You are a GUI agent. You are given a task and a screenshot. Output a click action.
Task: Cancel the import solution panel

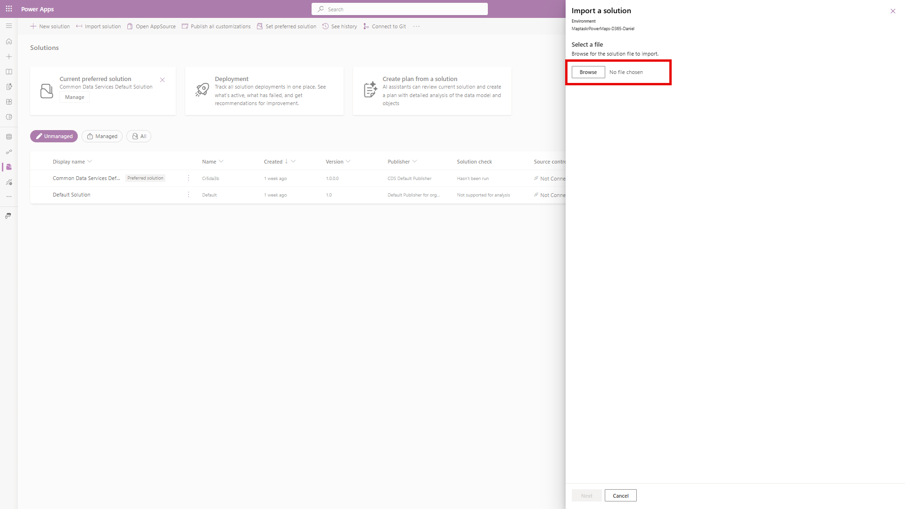point(620,495)
